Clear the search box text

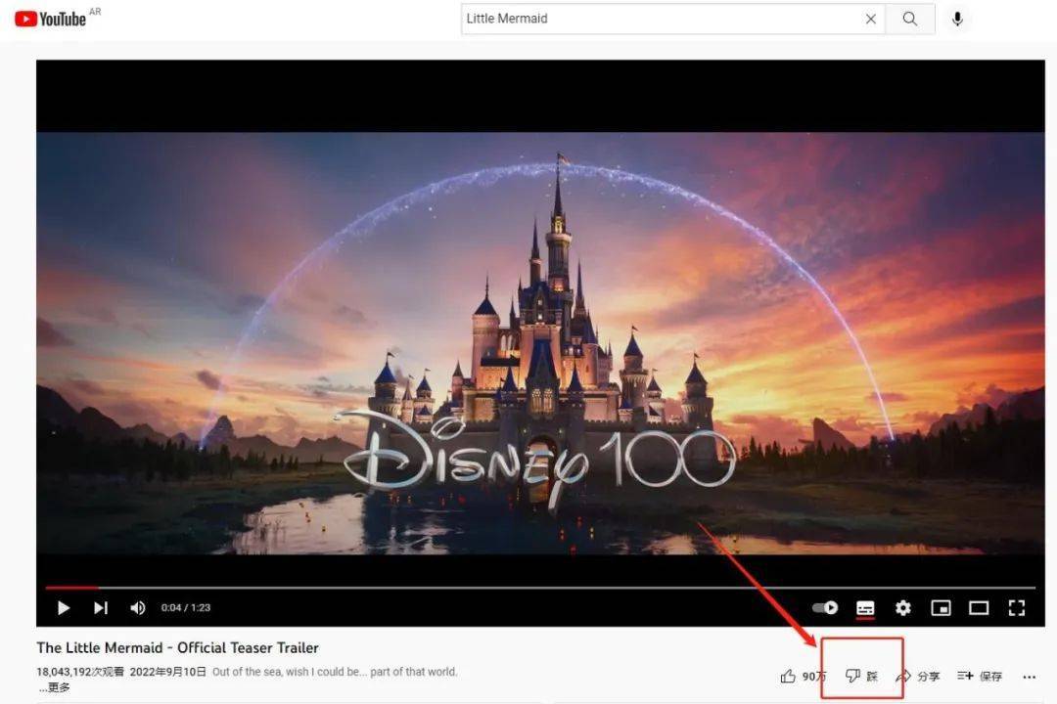coord(870,19)
